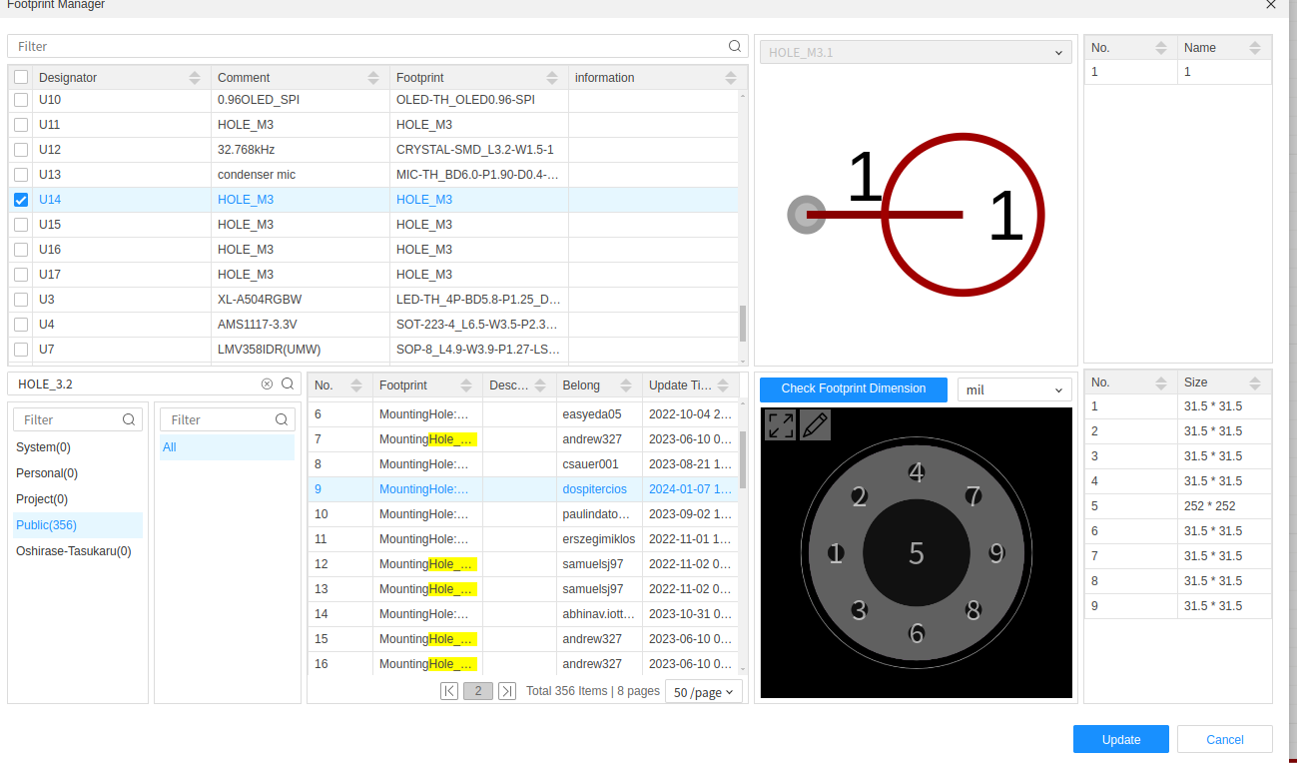Viewport: 1297px width, 763px height.
Task: Click the pencil edit footprint icon
Action: (815, 424)
